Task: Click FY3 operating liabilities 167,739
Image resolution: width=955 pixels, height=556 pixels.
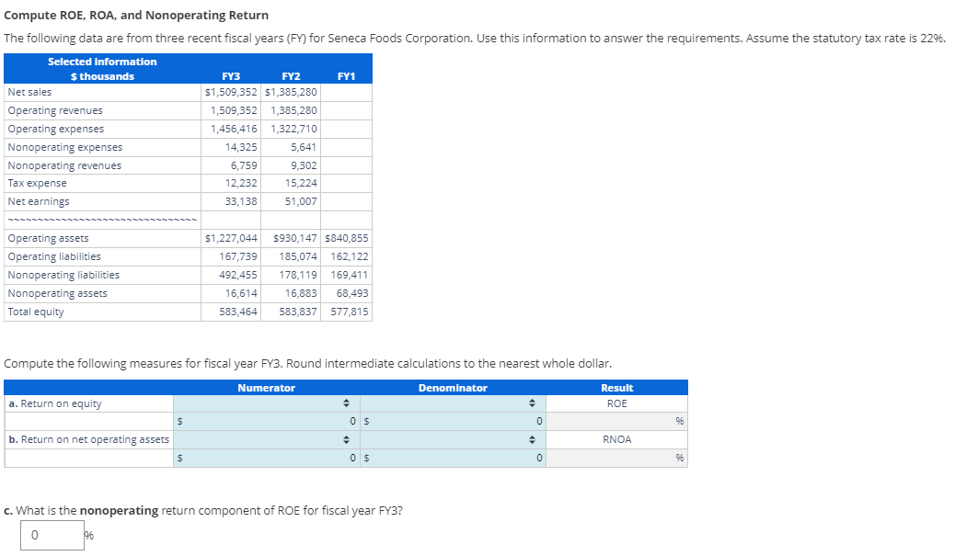Action: click(x=238, y=256)
